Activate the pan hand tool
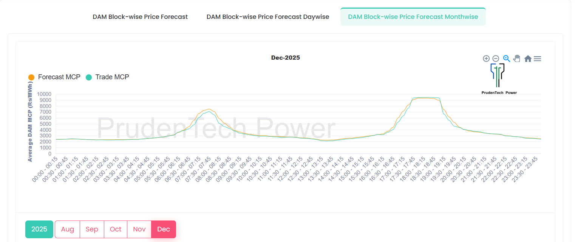The width and height of the screenshot is (575, 242). click(x=516, y=58)
